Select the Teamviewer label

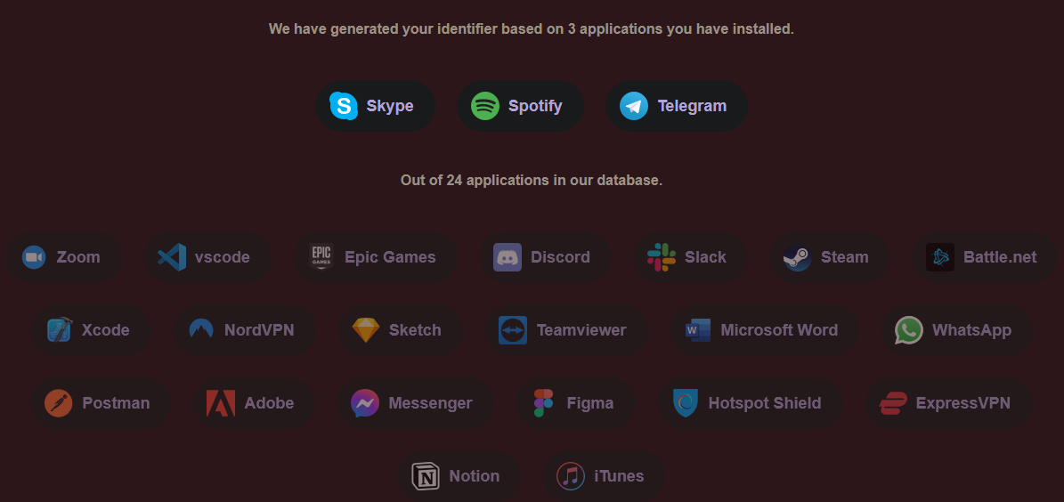[581, 330]
